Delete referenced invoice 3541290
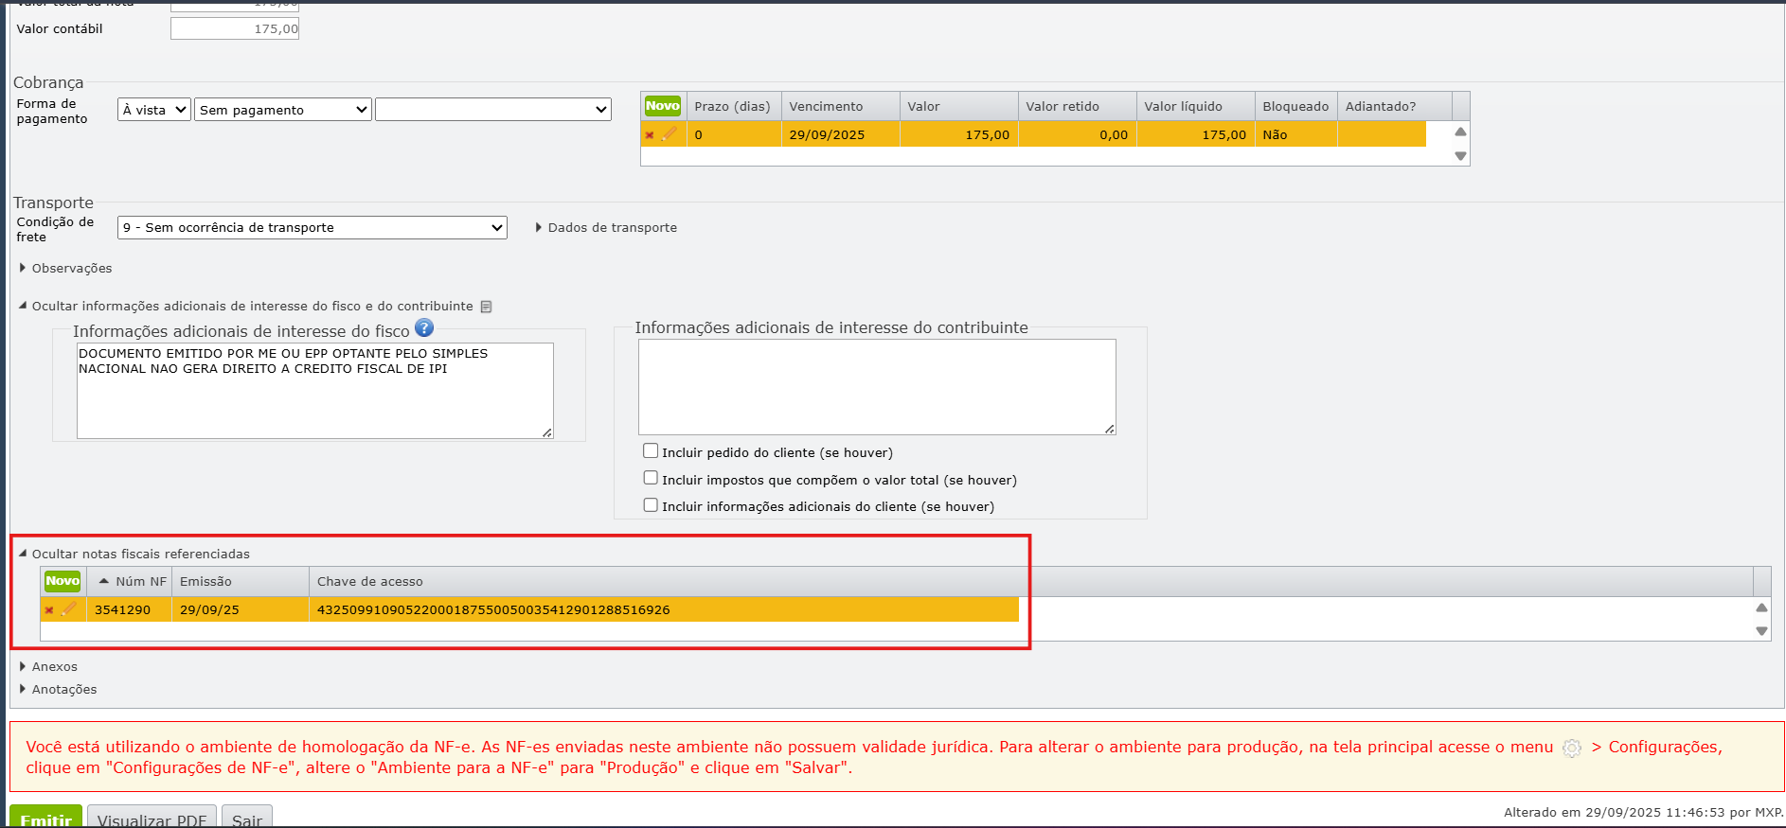 (x=49, y=610)
